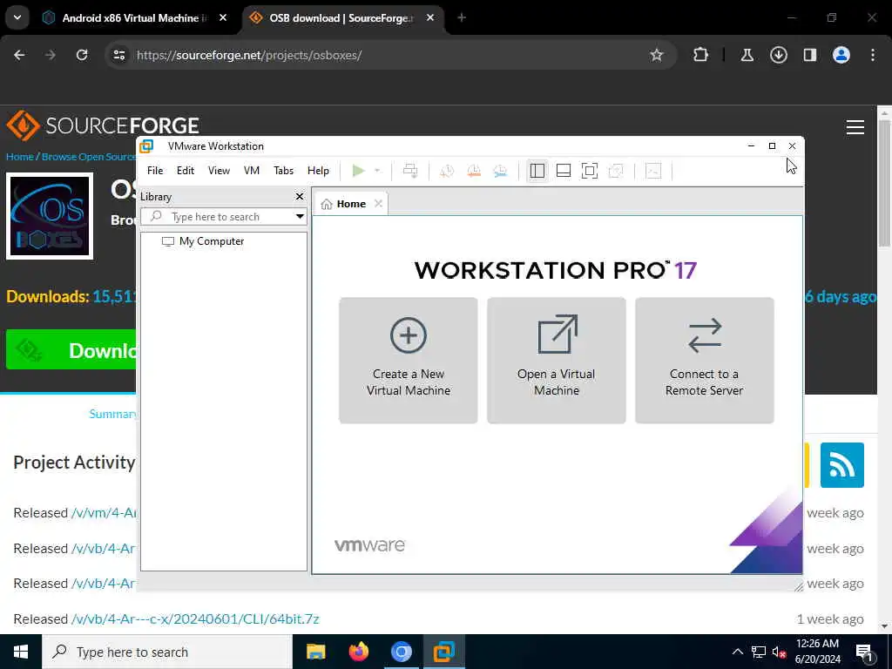Select My Computer in Library tree
The width and height of the screenshot is (892, 669).
tap(211, 241)
